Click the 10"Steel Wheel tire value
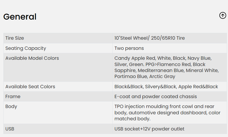 (149, 38)
